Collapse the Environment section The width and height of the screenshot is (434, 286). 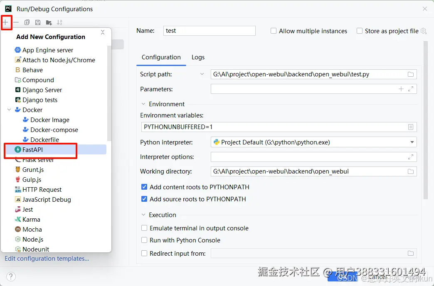(x=143, y=104)
